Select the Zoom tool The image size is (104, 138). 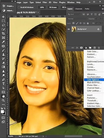click(x=3, y=100)
